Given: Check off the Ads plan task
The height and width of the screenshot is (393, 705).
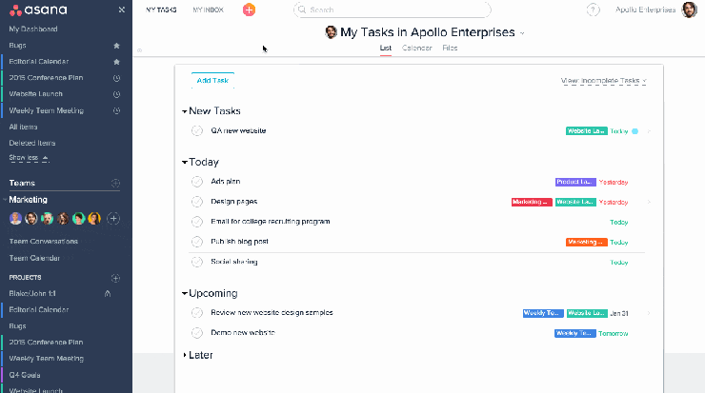Looking at the screenshot, I should pyautogui.click(x=197, y=182).
